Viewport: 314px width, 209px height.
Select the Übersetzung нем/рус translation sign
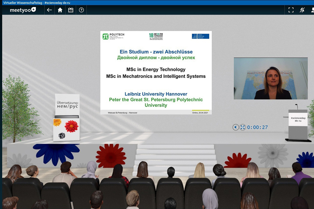[68, 104]
